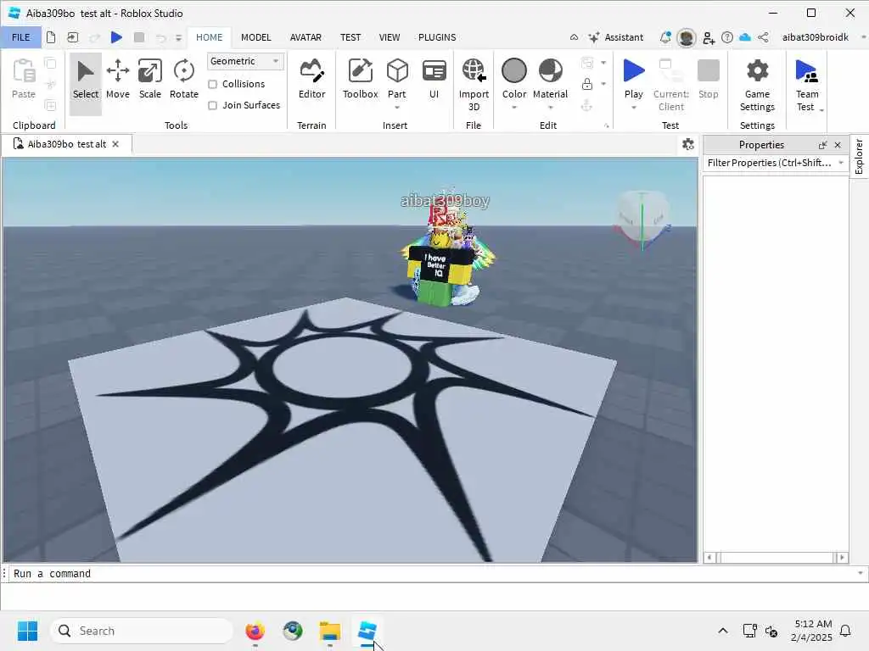Toggle Current: Client view
869x651 pixels.
click(670, 85)
